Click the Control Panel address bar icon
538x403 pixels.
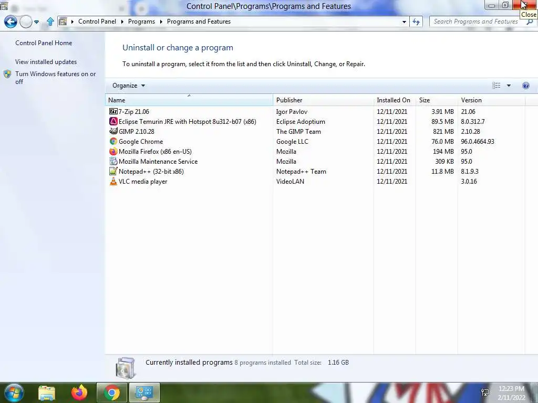pyautogui.click(x=63, y=22)
